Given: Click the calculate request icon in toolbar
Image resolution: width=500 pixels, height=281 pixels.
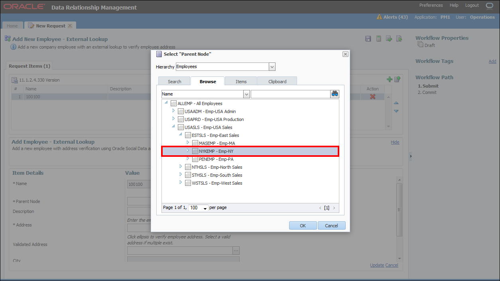Looking at the screenshot, I should 378,39.
